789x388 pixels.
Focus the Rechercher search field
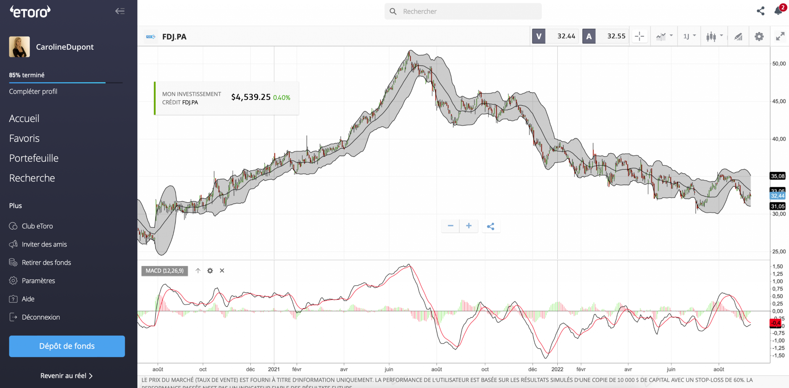[463, 11]
